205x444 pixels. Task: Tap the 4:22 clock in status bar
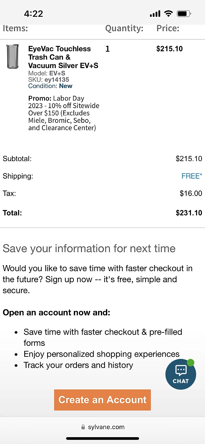point(33,14)
